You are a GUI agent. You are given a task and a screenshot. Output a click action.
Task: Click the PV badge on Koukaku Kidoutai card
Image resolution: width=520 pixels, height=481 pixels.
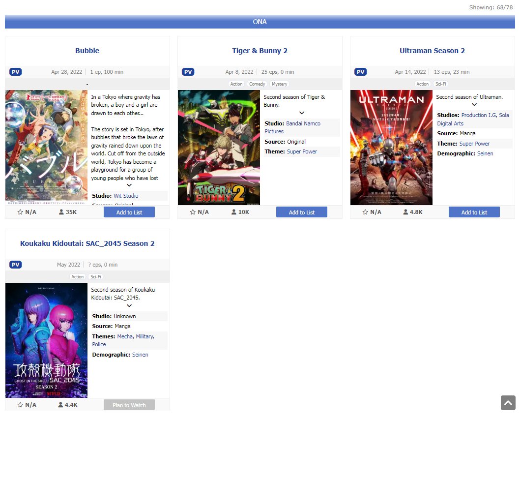coord(16,265)
